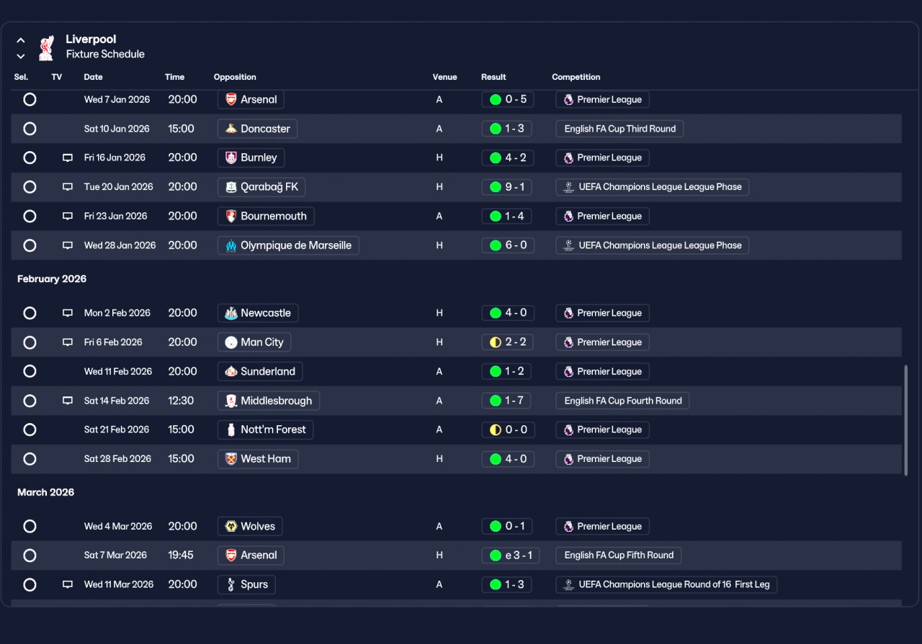This screenshot has height=644, width=922.
Task: Sort fixtures by the Time column header
Action: coord(174,77)
